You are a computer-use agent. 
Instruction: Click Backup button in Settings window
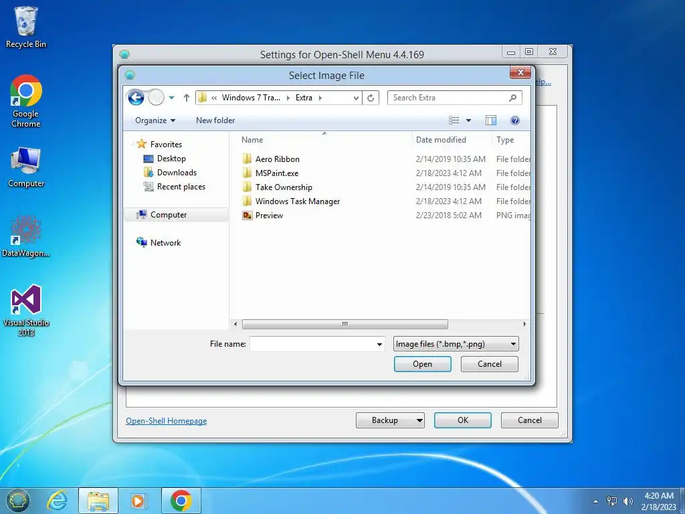[390, 420]
